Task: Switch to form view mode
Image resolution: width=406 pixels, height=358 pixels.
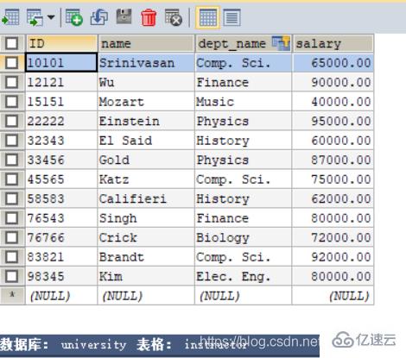Action: coord(232,18)
